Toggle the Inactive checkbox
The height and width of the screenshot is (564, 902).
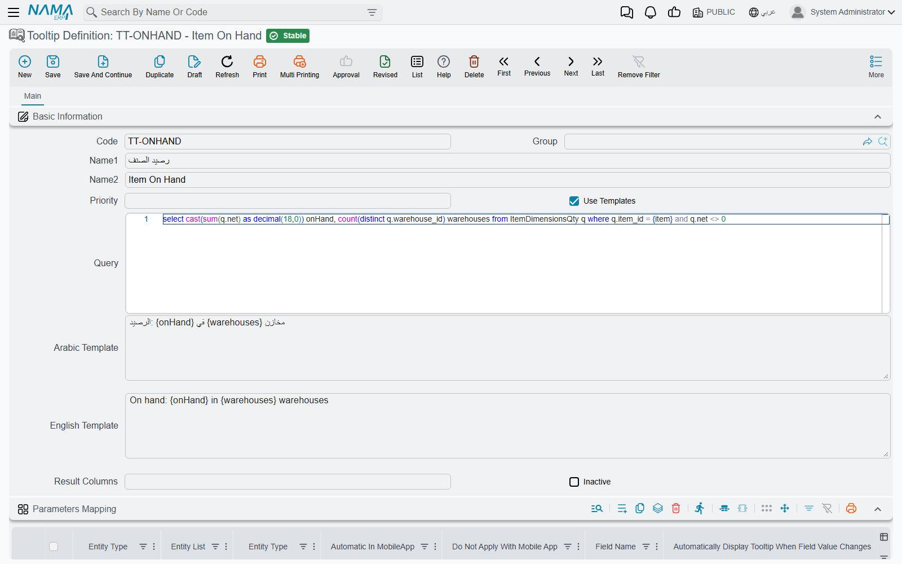(574, 482)
